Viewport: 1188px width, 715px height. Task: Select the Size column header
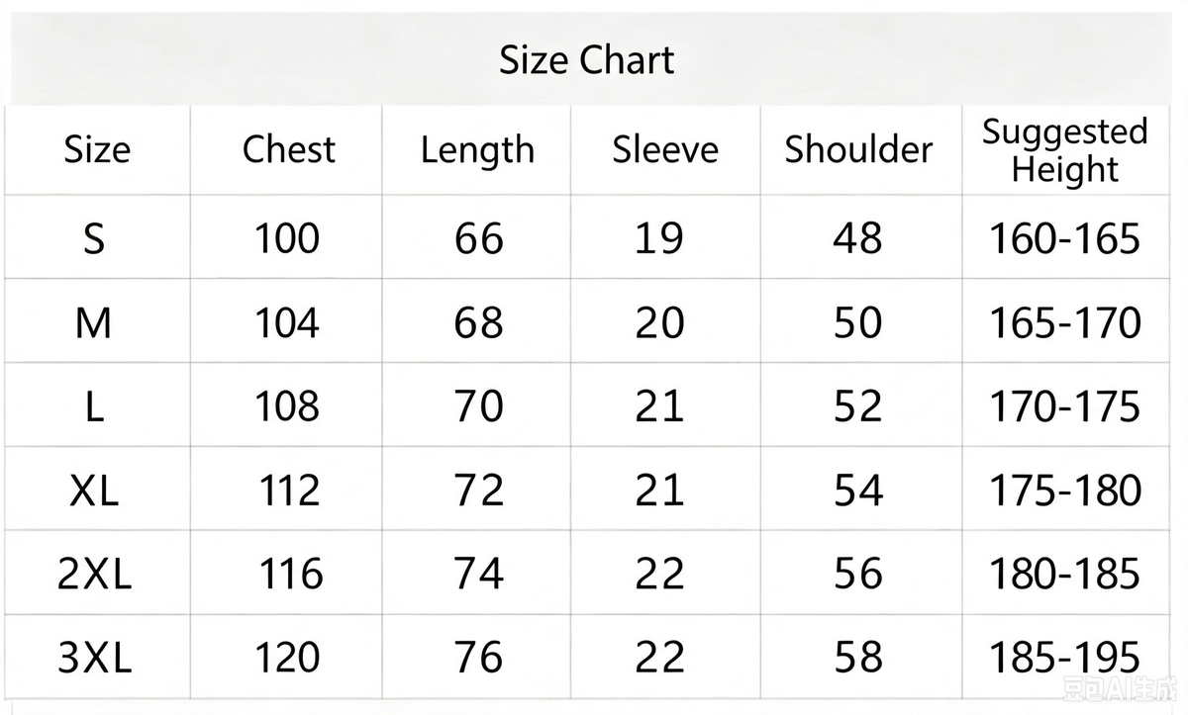click(x=97, y=150)
